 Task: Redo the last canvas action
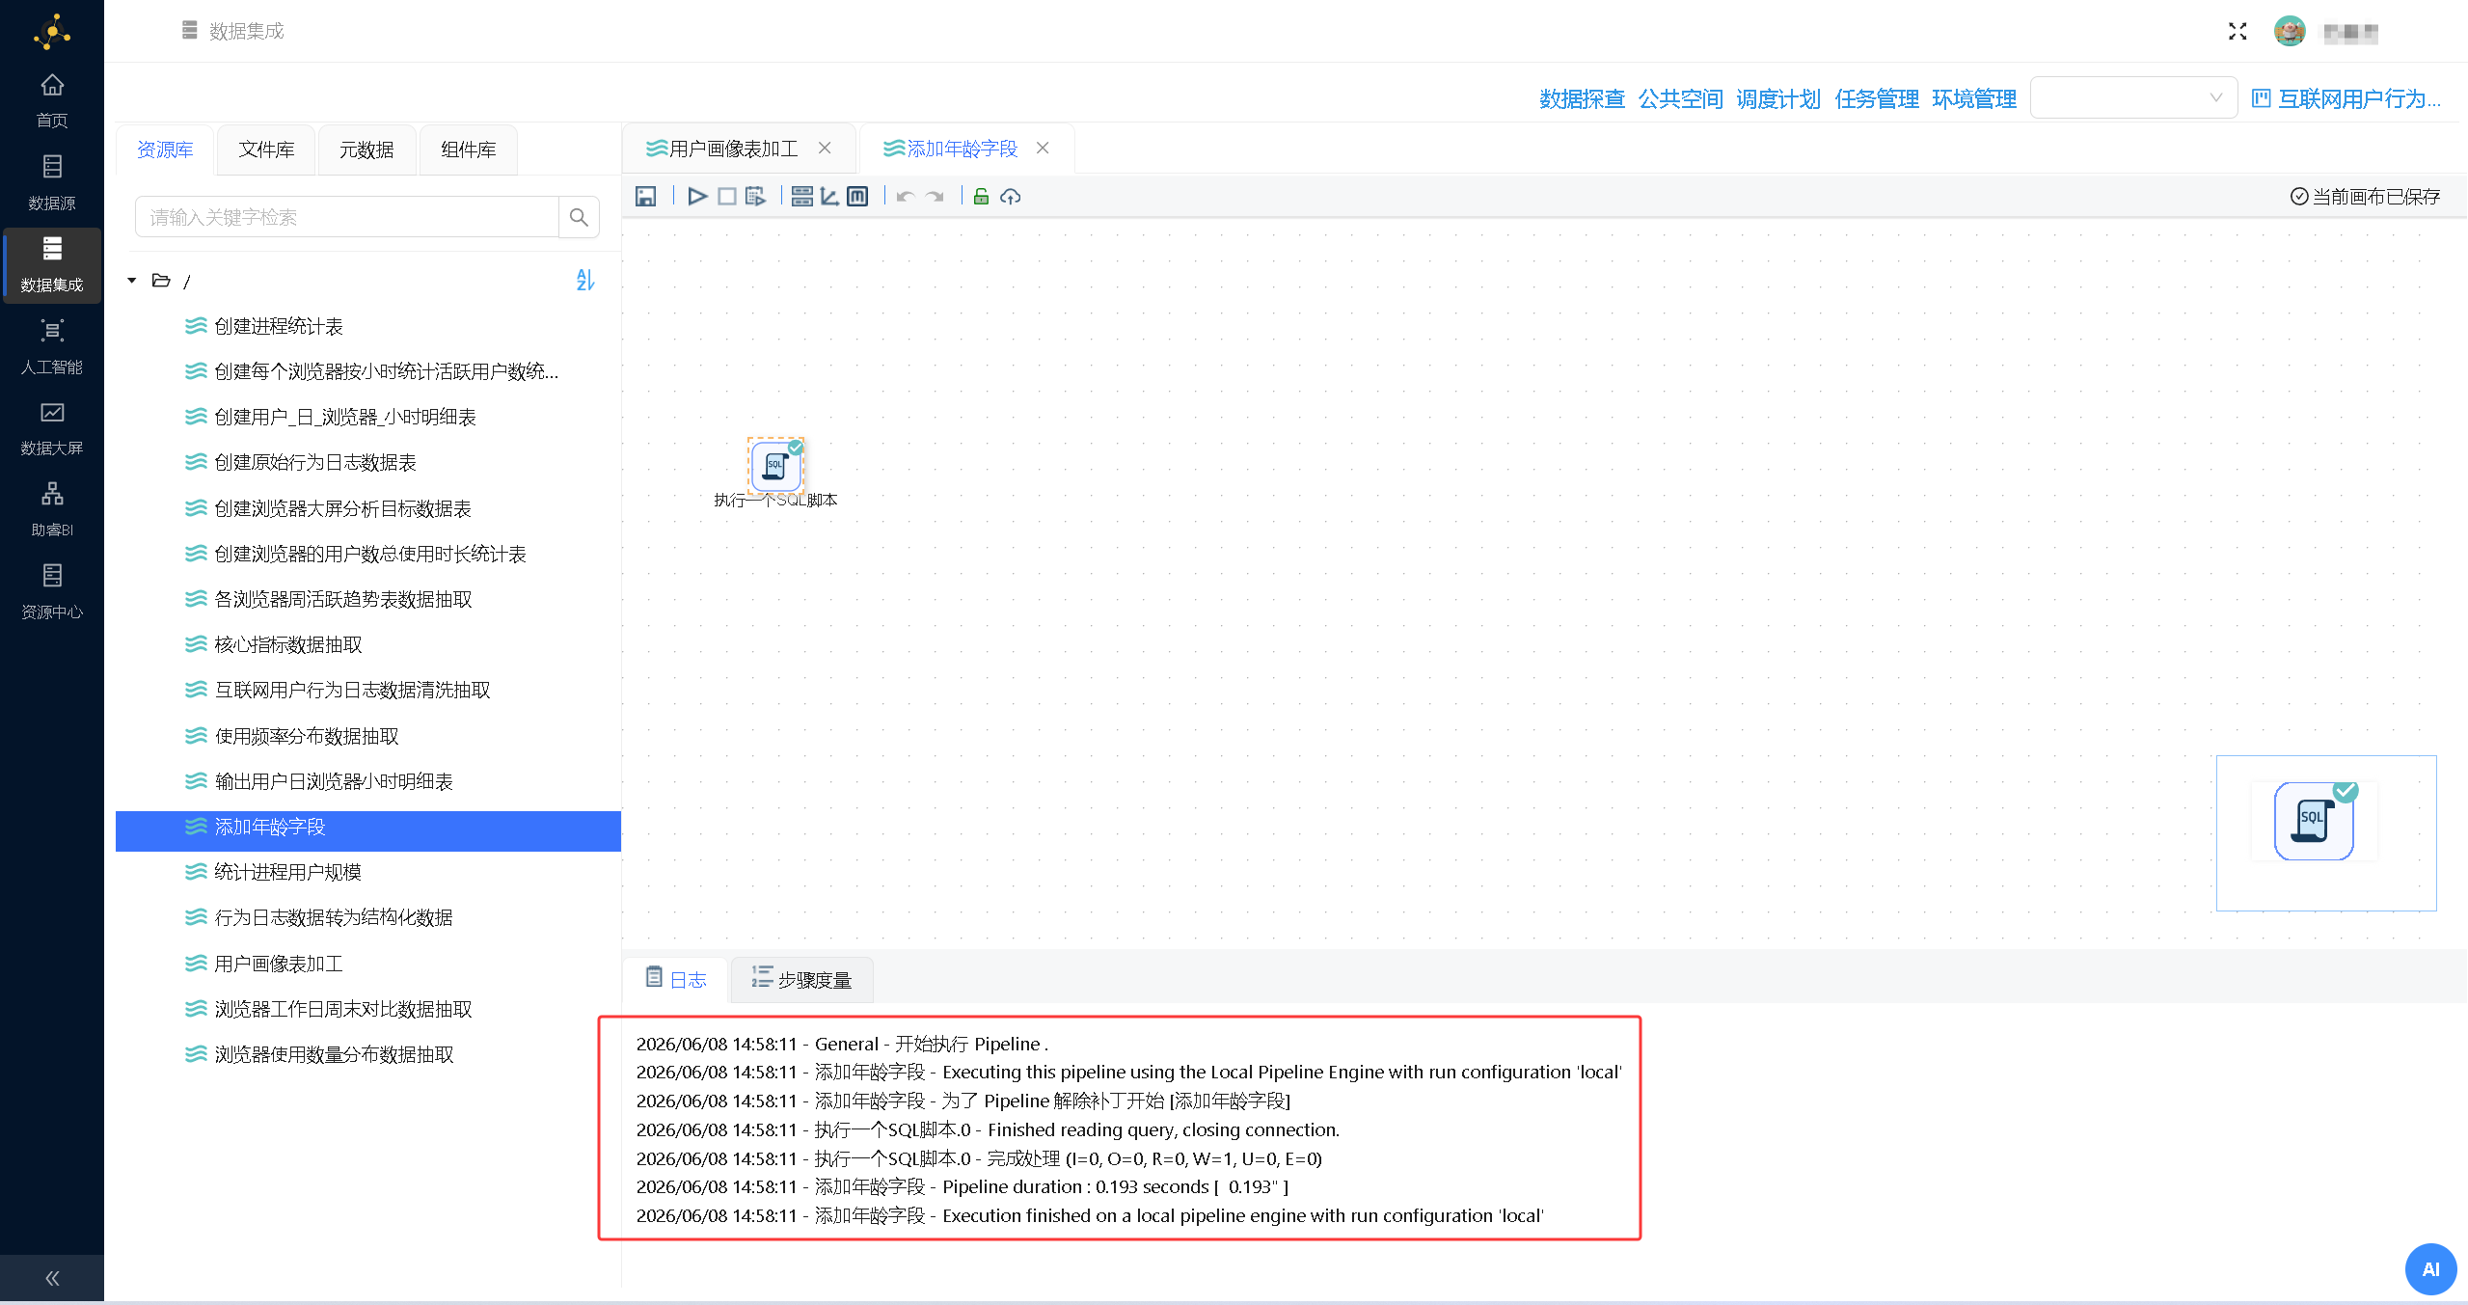(935, 197)
